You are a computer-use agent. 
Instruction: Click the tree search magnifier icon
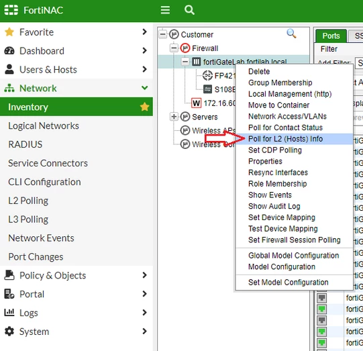click(291, 34)
